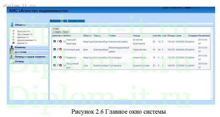Sort by the Цена column header

coord(178,36)
